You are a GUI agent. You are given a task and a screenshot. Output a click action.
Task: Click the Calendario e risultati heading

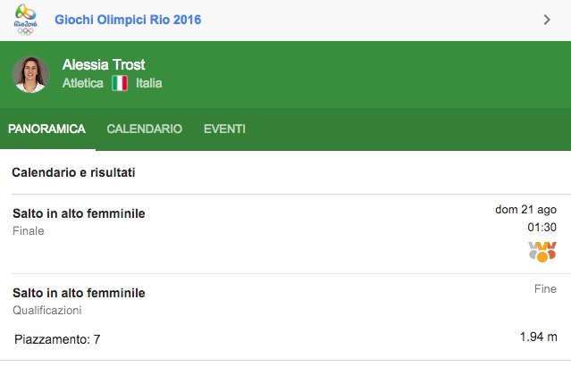click(x=73, y=172)
